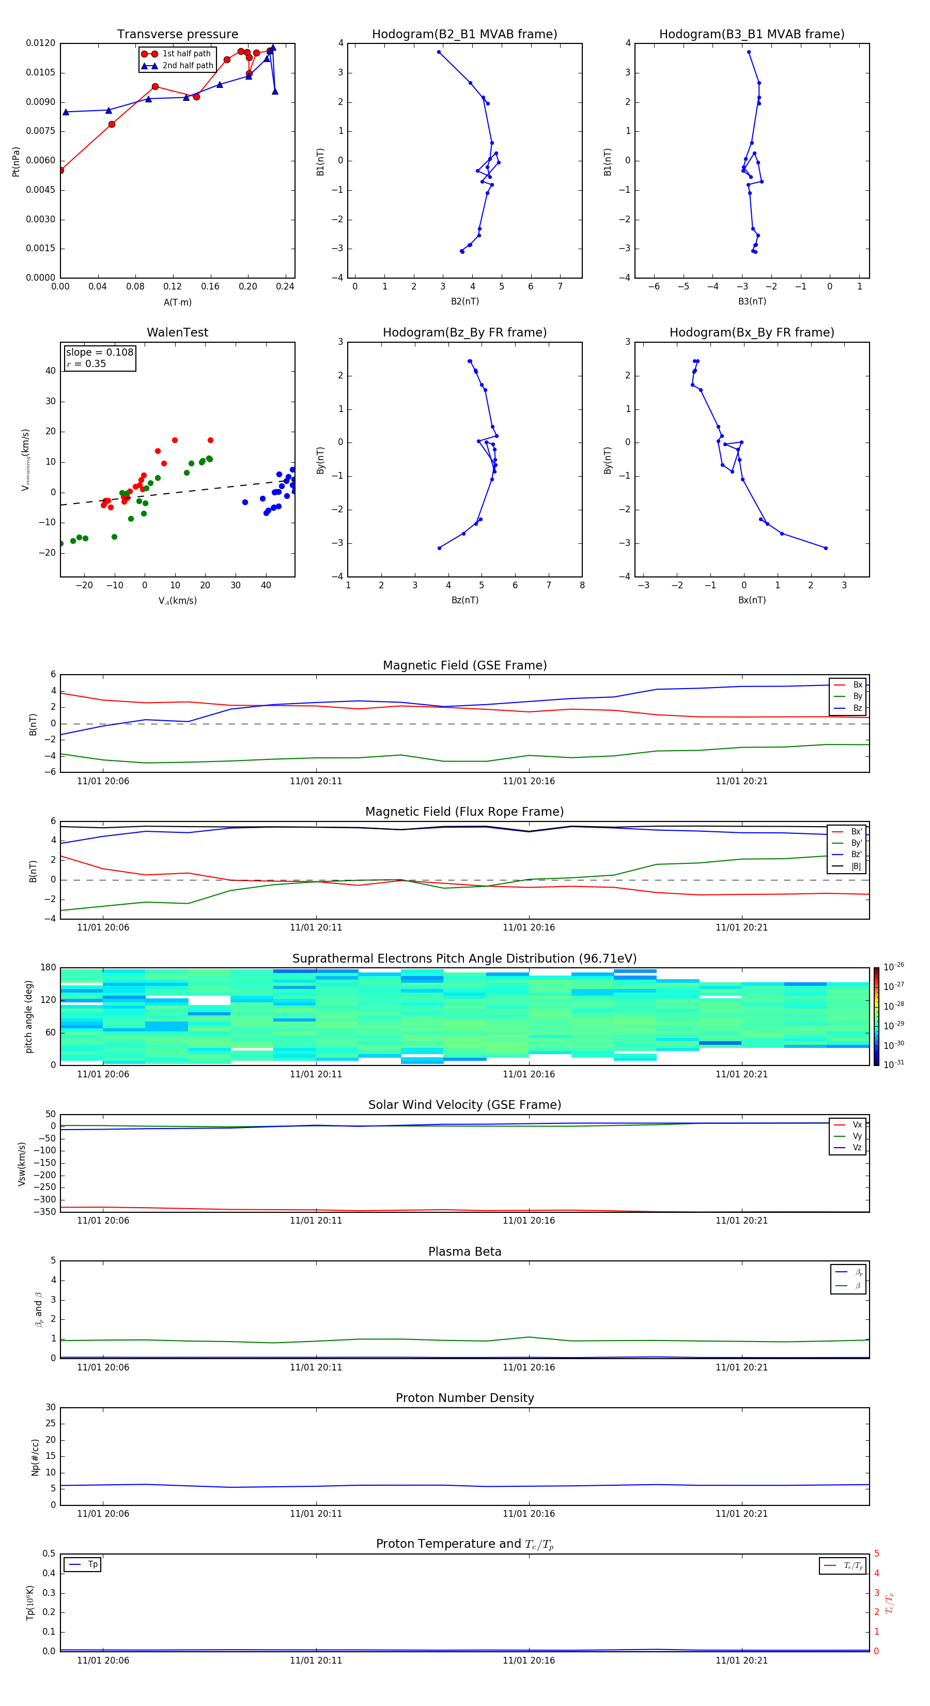The width and height of the screenshot is (930, 1706).
Task: Click the 'VA(km/s)' x-axis label
Action: coord(177,601)
